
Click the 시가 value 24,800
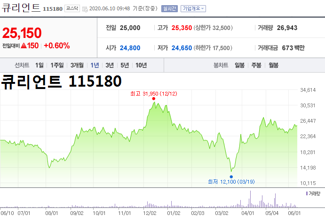coord(130,48)
